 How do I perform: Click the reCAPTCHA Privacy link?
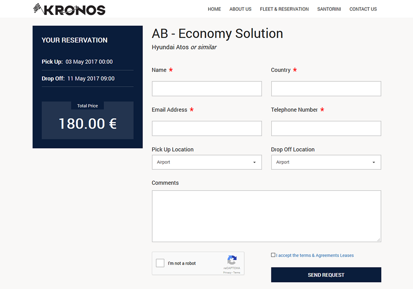coord(227,272)
